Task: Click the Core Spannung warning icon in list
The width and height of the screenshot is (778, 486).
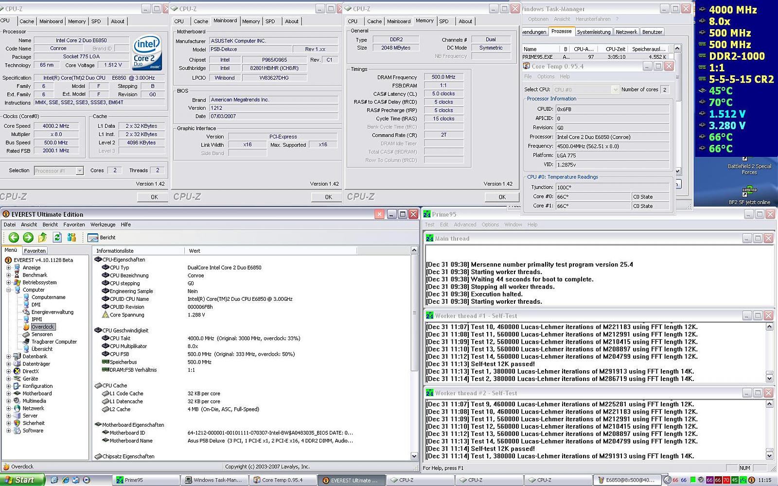Action: [x=105, y=315]
